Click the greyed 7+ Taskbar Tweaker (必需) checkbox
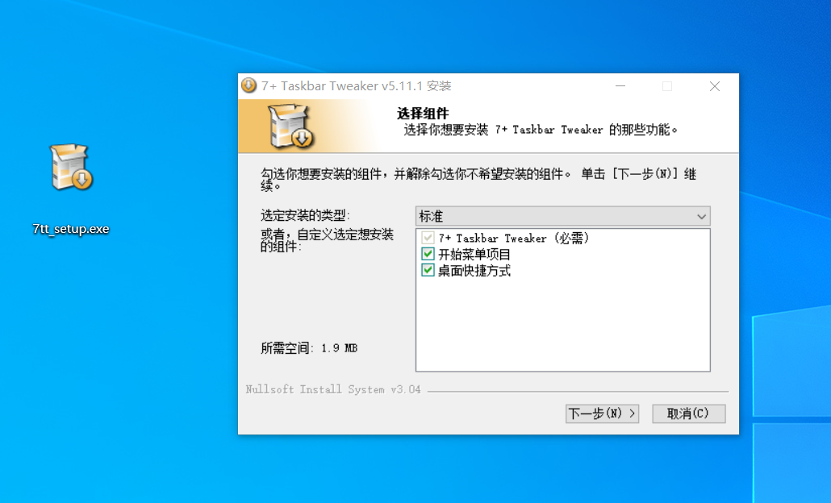 pyautogui.click(x=428, y=238)
